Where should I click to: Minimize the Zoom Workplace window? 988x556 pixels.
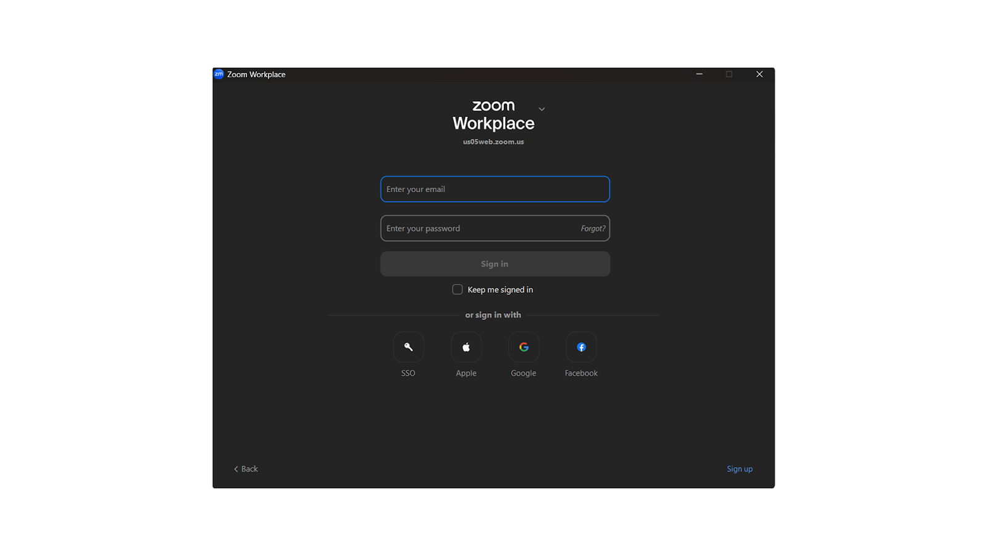click(699, 74)
